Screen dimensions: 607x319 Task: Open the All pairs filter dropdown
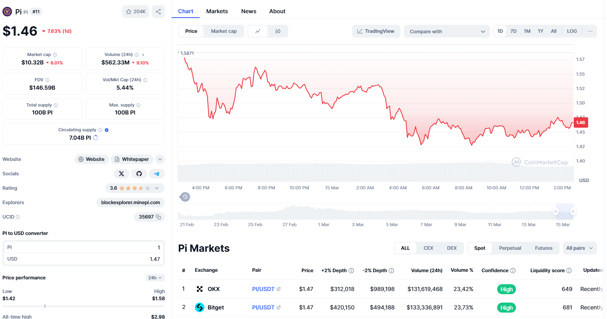point(579,248)
